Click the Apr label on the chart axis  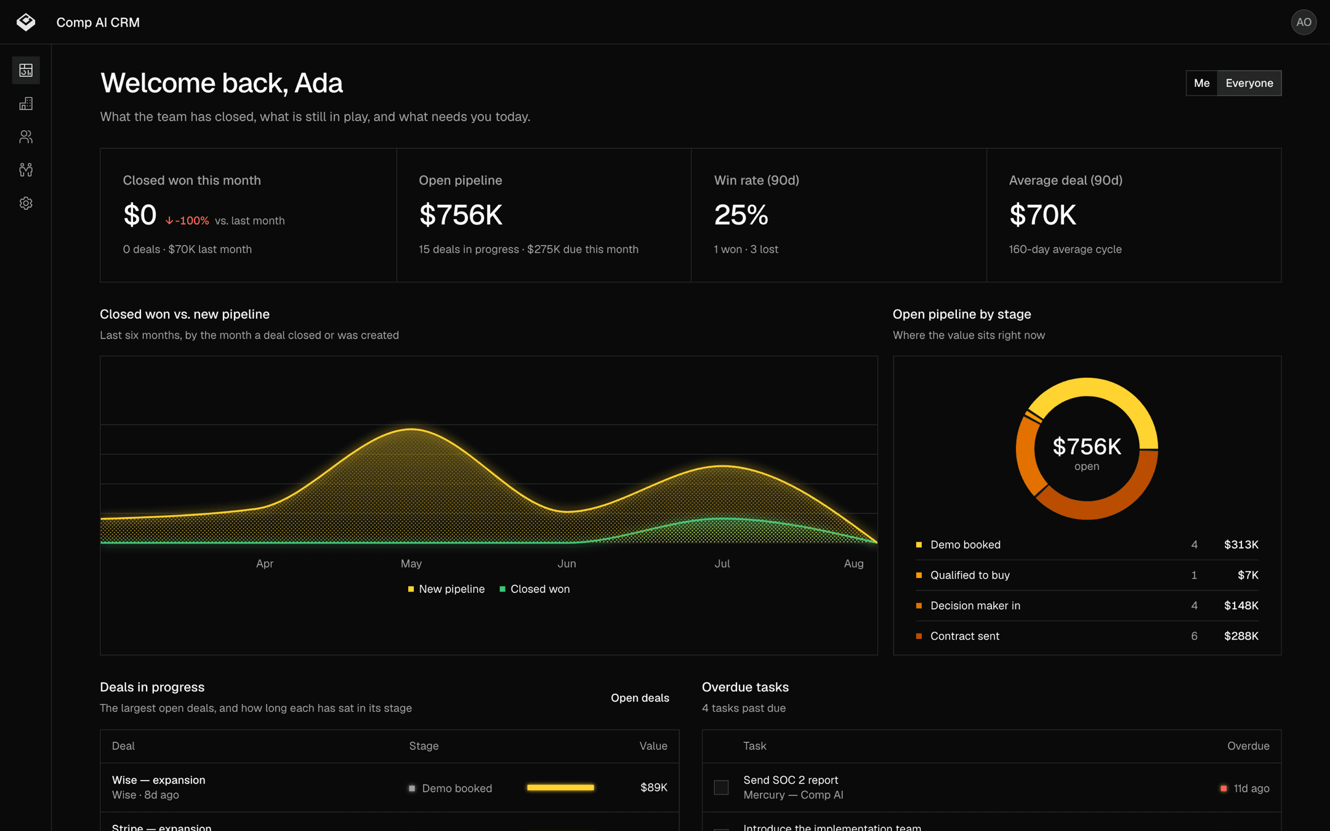[265, 563]
